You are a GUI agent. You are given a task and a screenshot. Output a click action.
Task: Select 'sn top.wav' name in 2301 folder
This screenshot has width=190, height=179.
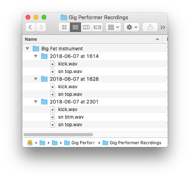pyautogui.click(x=70, y=125)
